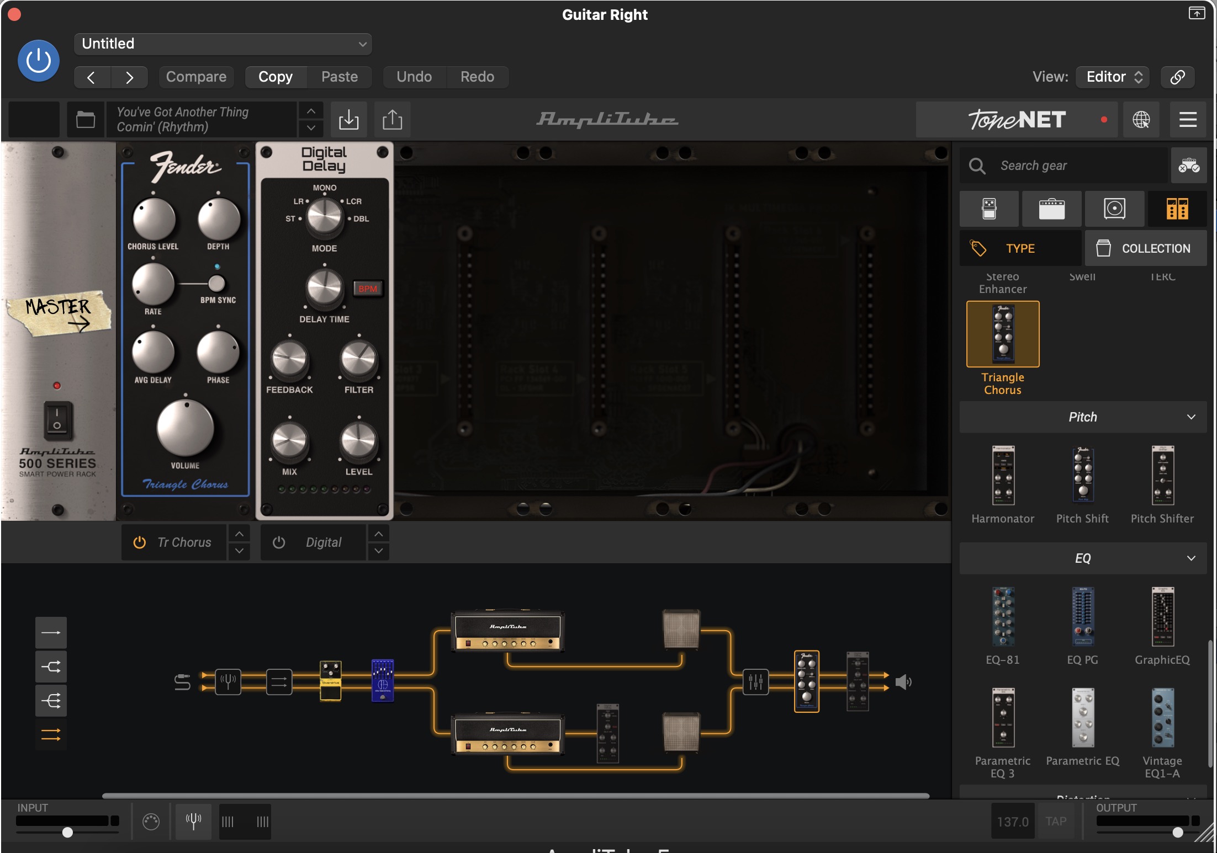1217x853 pixels.
Task: Select the cabinet speaker gear tab
Action: (1114, 209)
